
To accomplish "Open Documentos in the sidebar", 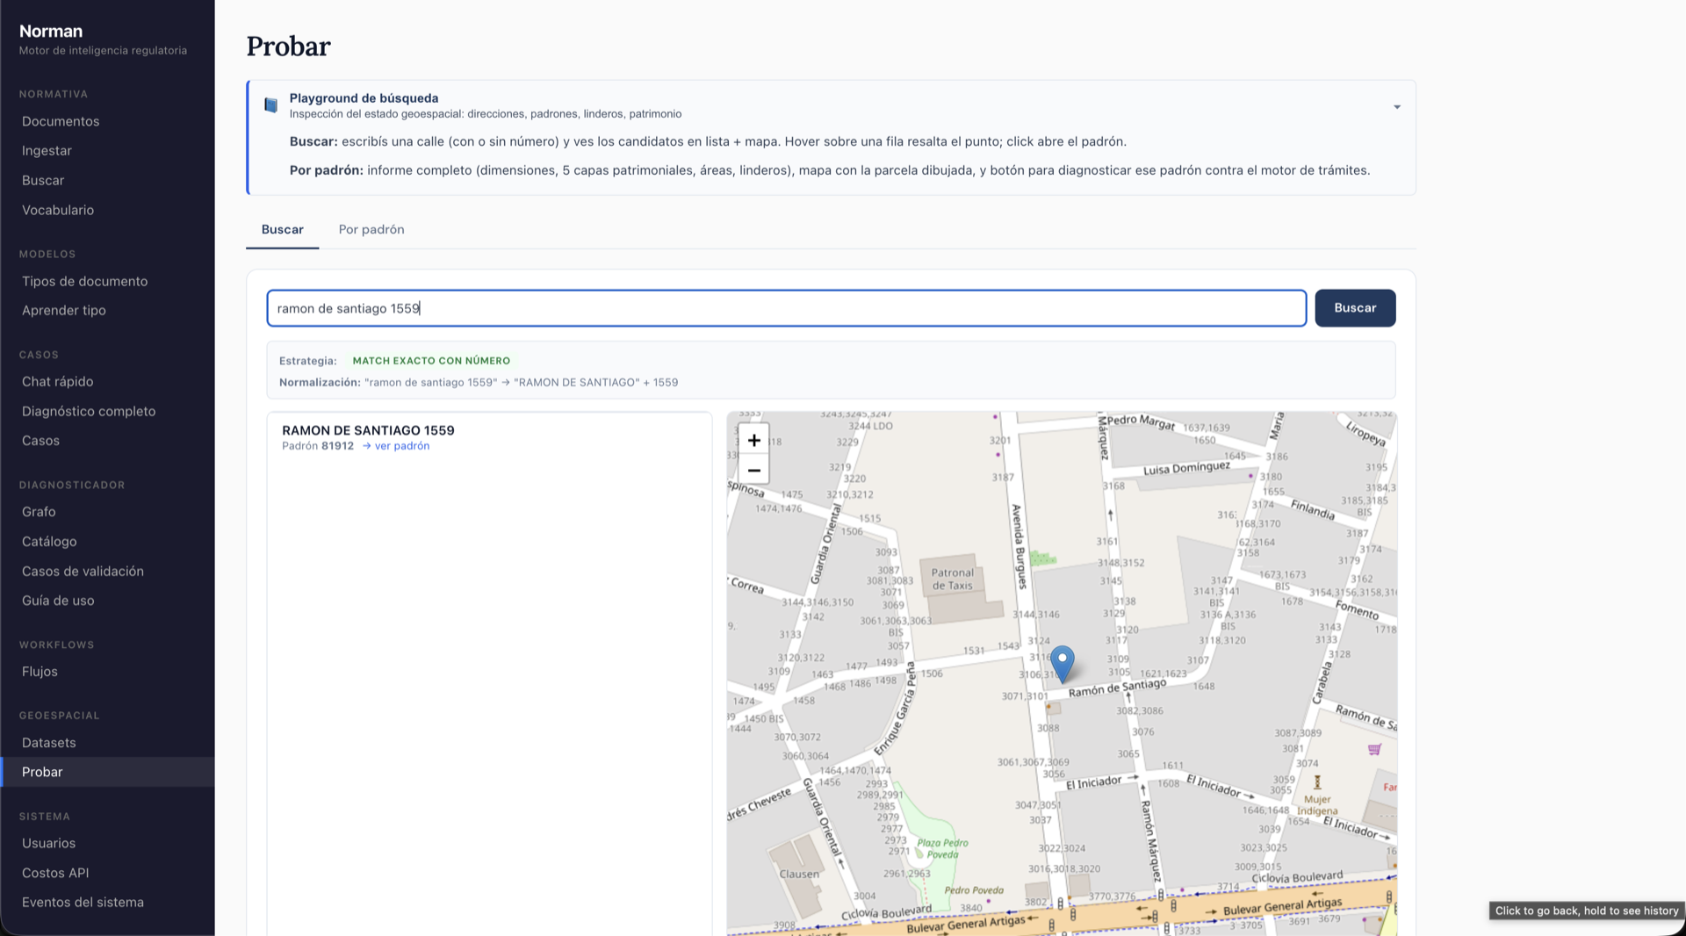I will coord(61,121).
